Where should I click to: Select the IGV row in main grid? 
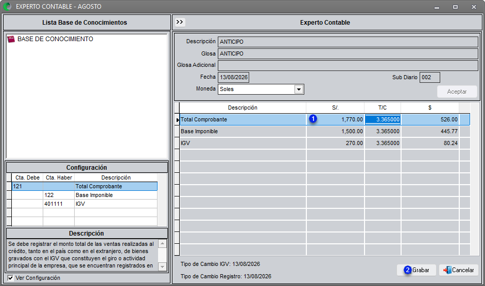coord(325,143)
